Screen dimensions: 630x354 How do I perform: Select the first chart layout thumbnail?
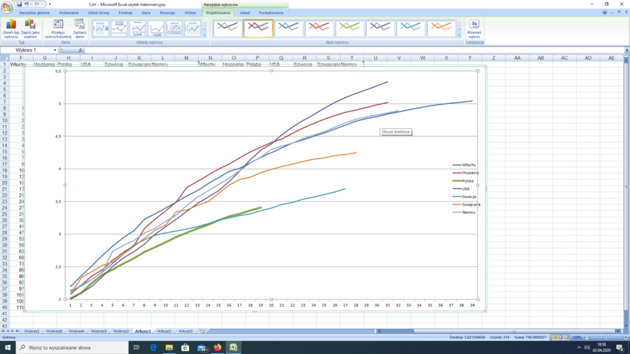(x=101, y=28)
